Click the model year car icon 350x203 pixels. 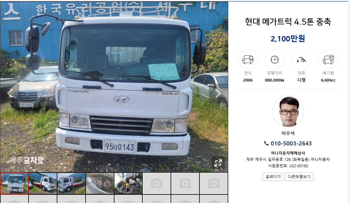pos(248,59)
